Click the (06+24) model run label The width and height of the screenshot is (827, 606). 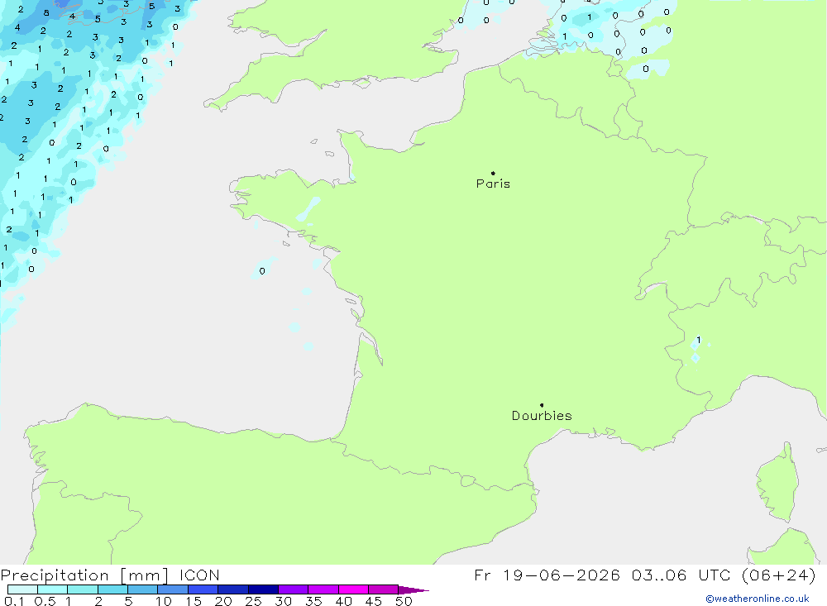click(x=778, y=575)
